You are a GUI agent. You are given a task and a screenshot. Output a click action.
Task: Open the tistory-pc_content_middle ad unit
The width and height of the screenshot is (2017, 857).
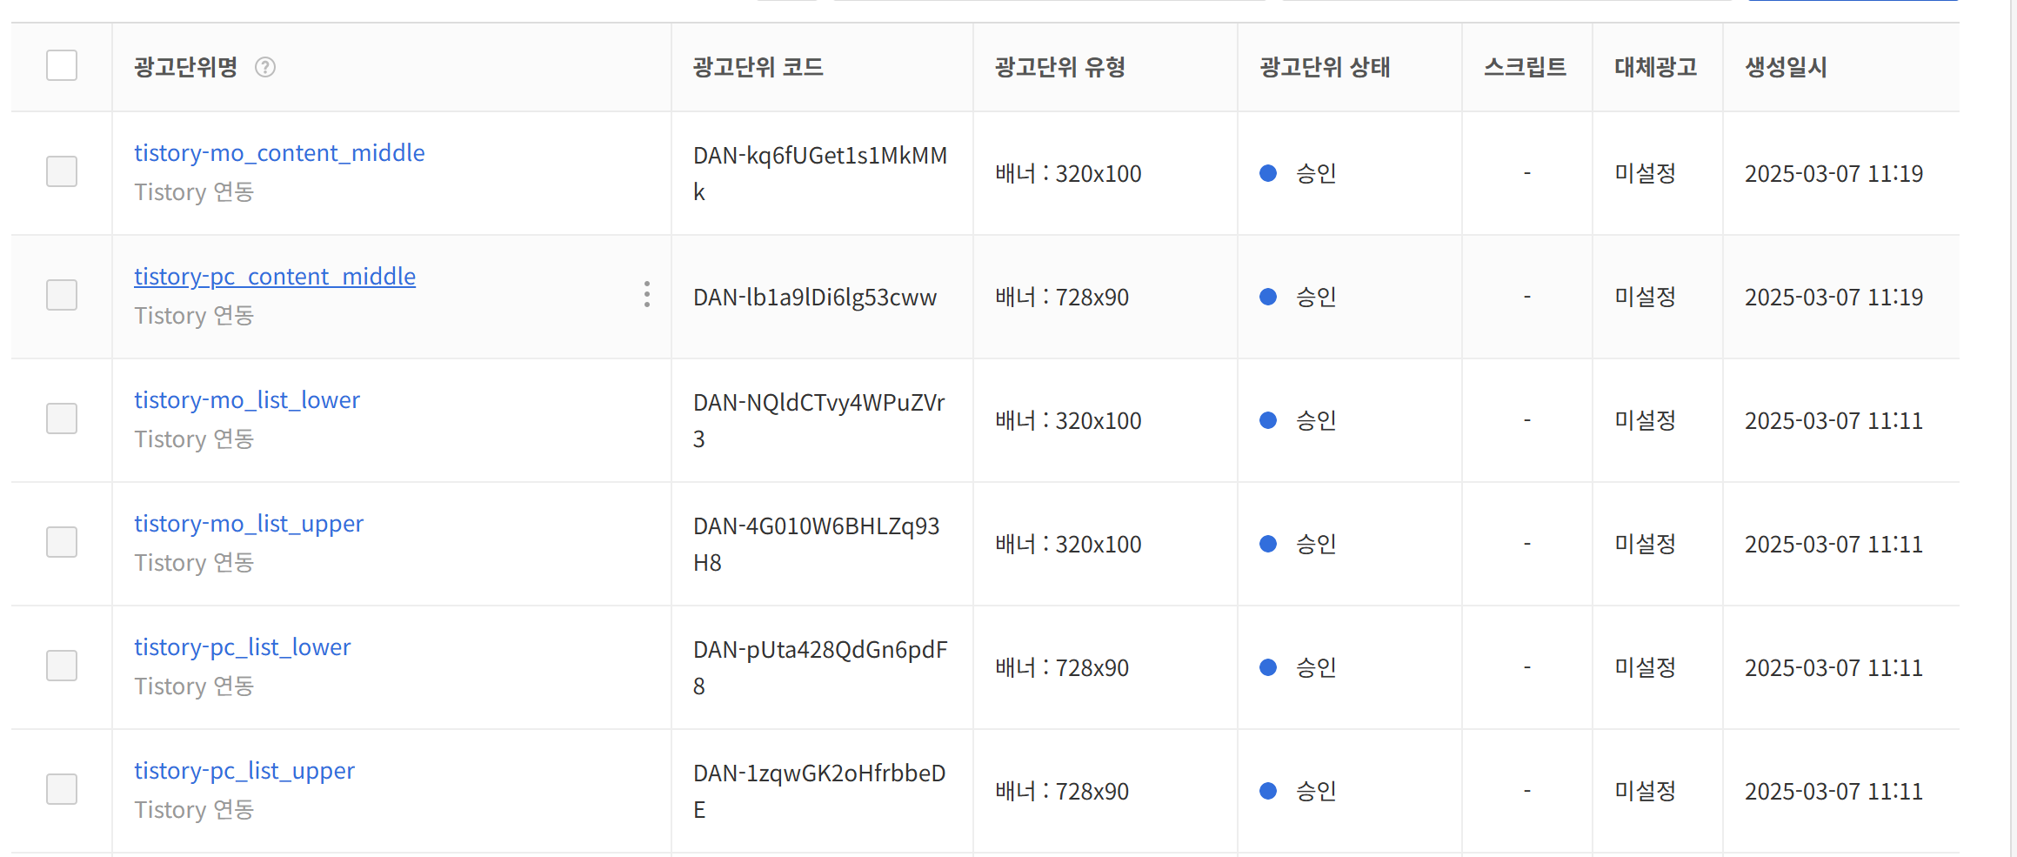[x=275, y=276]
